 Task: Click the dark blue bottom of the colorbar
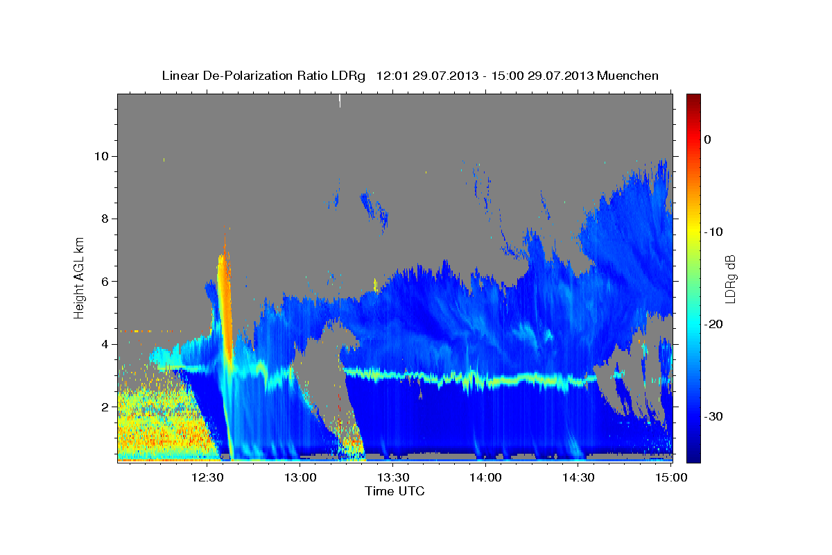pos(693,454)
